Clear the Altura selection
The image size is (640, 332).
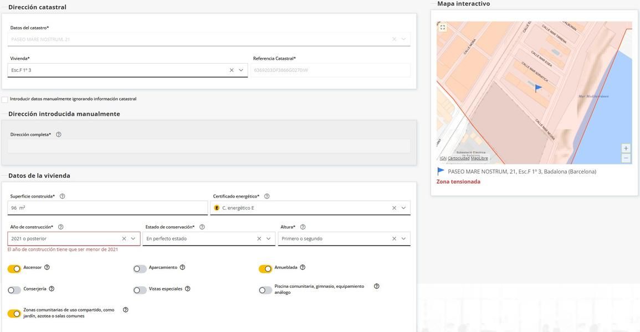coord(394,238)
